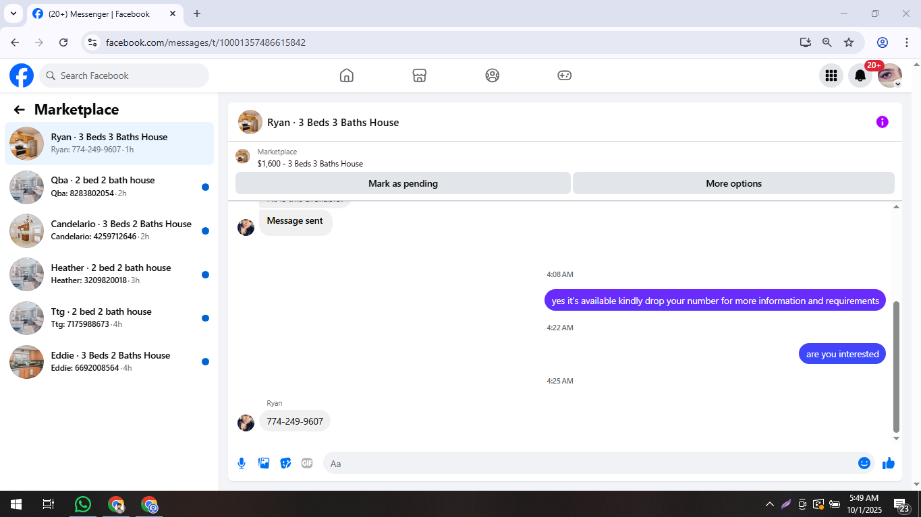Open WhatsApp from the taskbar
The image size is (921, 517).
83,504
